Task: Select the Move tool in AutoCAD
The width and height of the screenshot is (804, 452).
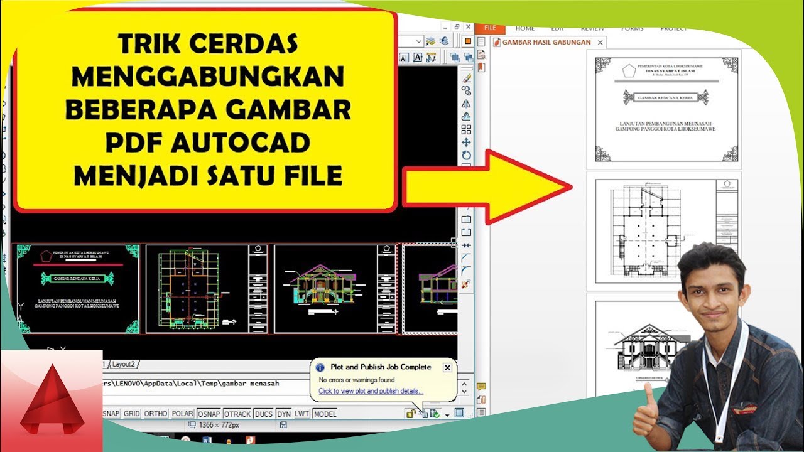Action: (x=467, y=143)
